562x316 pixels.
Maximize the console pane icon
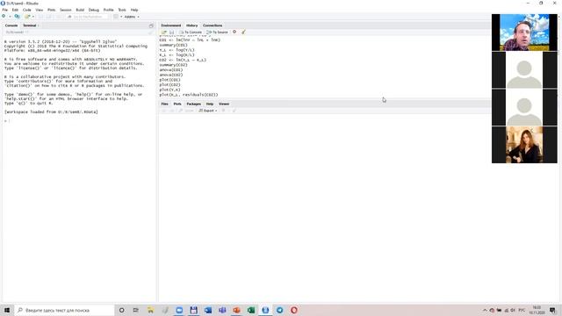tap(151, 25)
